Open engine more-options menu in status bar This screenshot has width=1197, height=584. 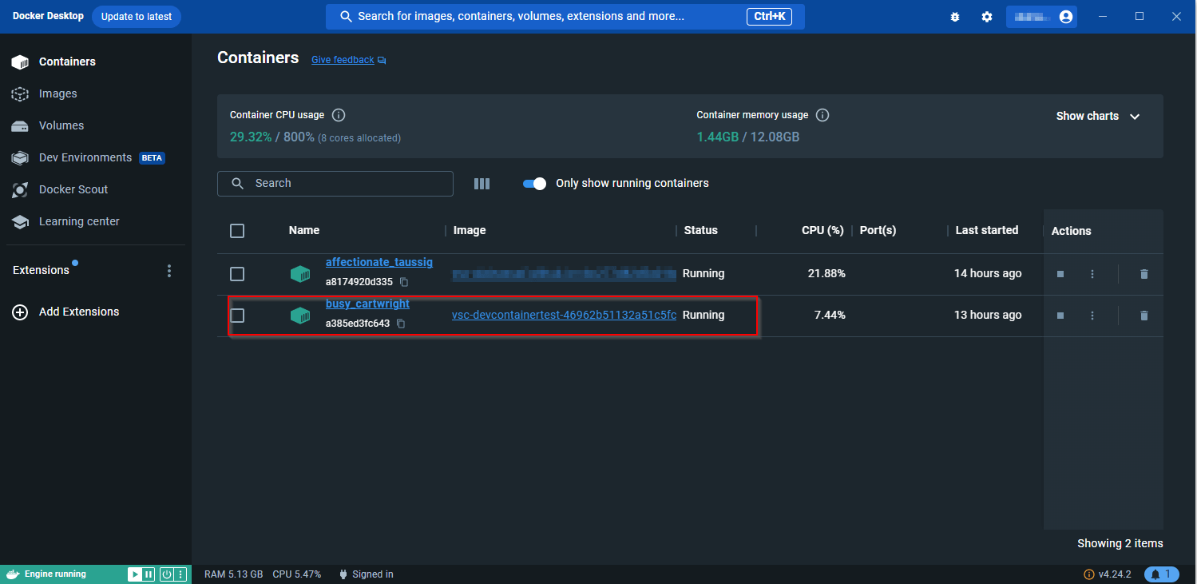tap(181, 574)
